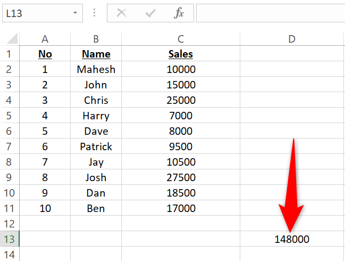Click the Sales header cell
The image size is (345, 261).
[x=181, y=54]
